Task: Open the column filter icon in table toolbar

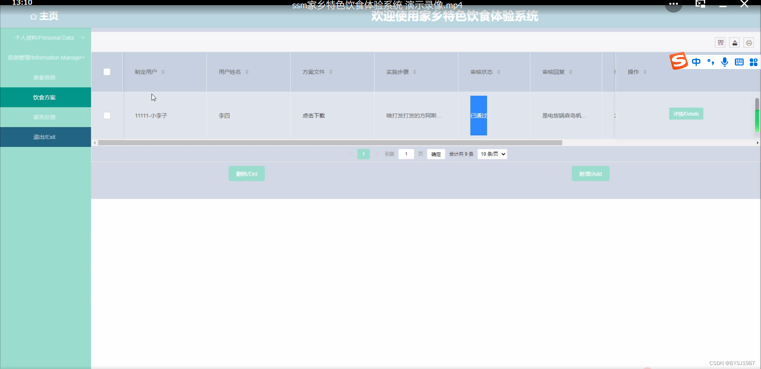Action: coord(720,43)
